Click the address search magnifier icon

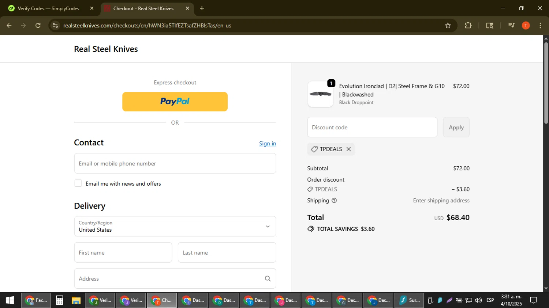[x=268, y=279]
